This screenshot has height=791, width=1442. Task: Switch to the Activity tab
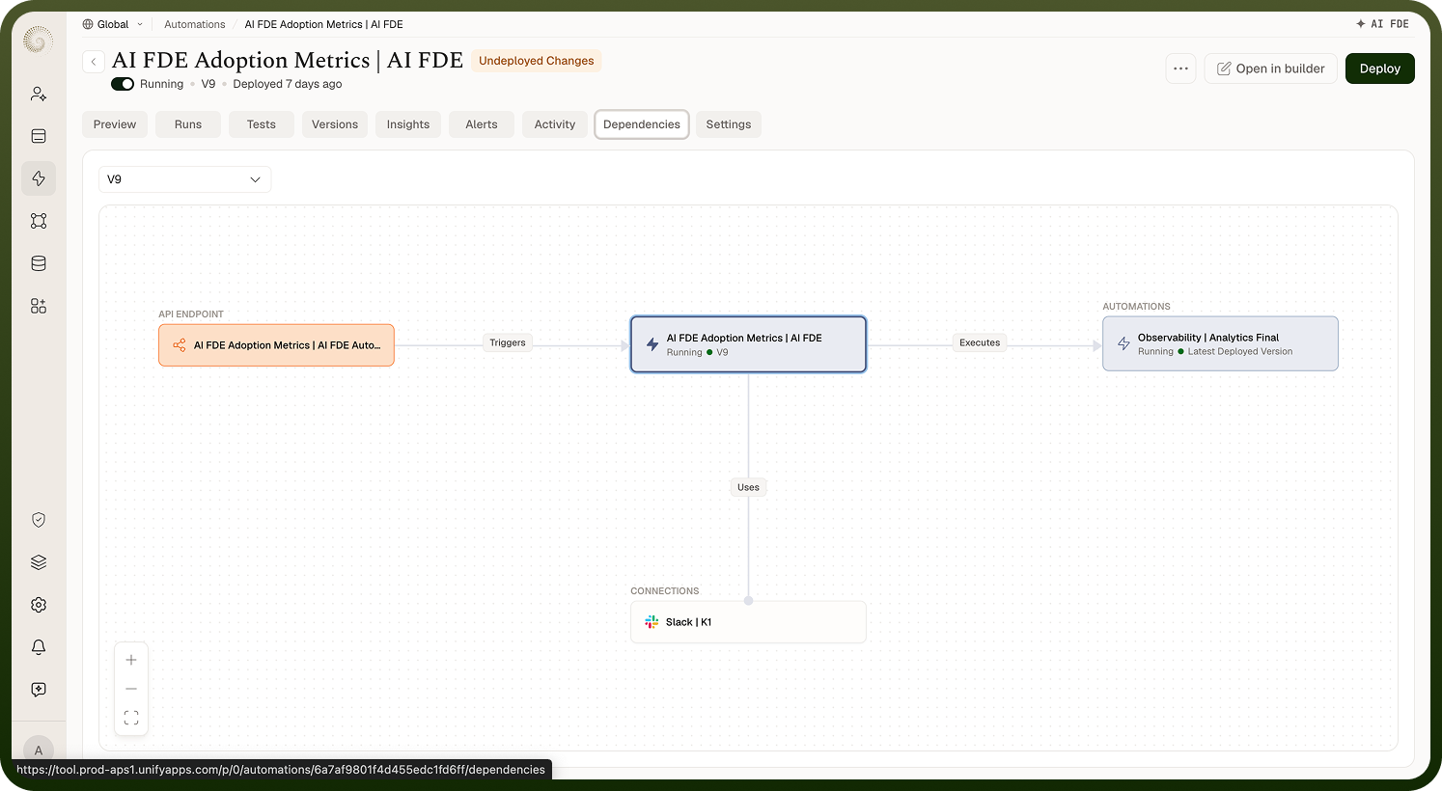pos(555,124)
